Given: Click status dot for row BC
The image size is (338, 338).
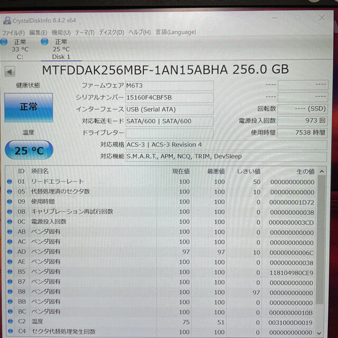Looking at the screenshot, I should click(x=10, y=312).
